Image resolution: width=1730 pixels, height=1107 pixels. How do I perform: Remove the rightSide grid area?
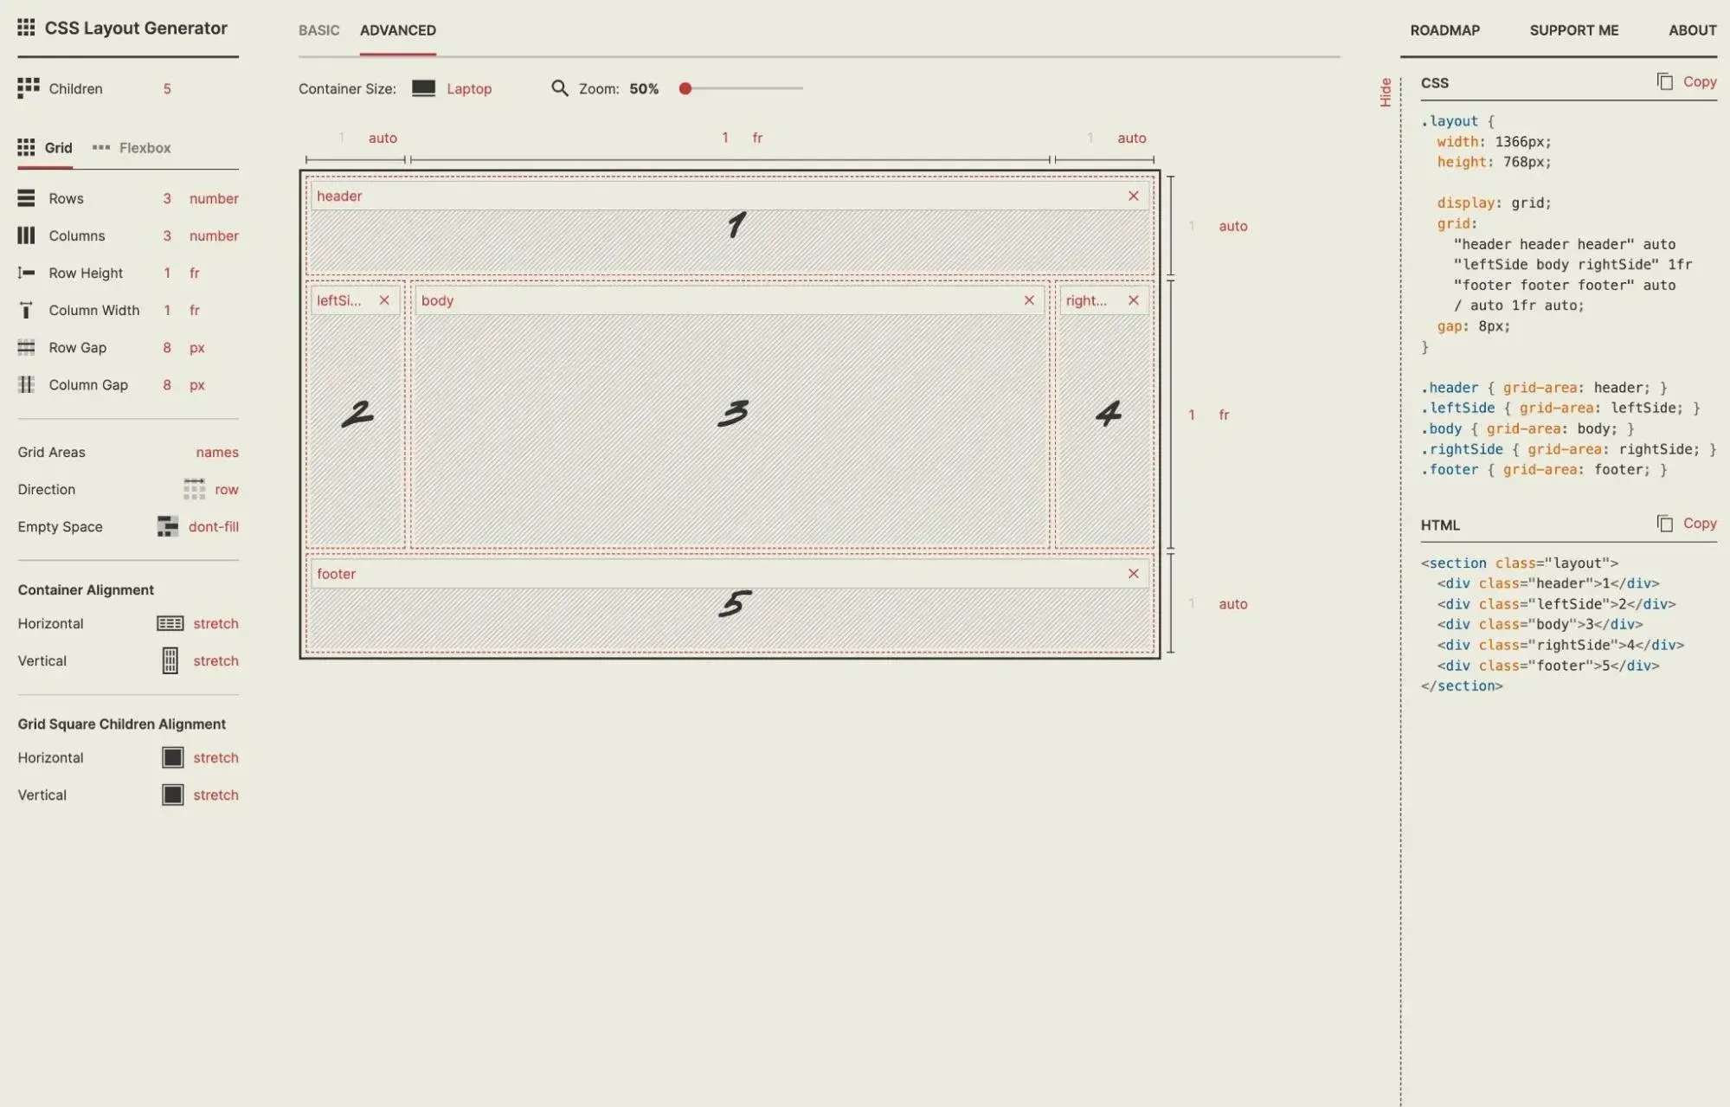[x=1133, y=300]
